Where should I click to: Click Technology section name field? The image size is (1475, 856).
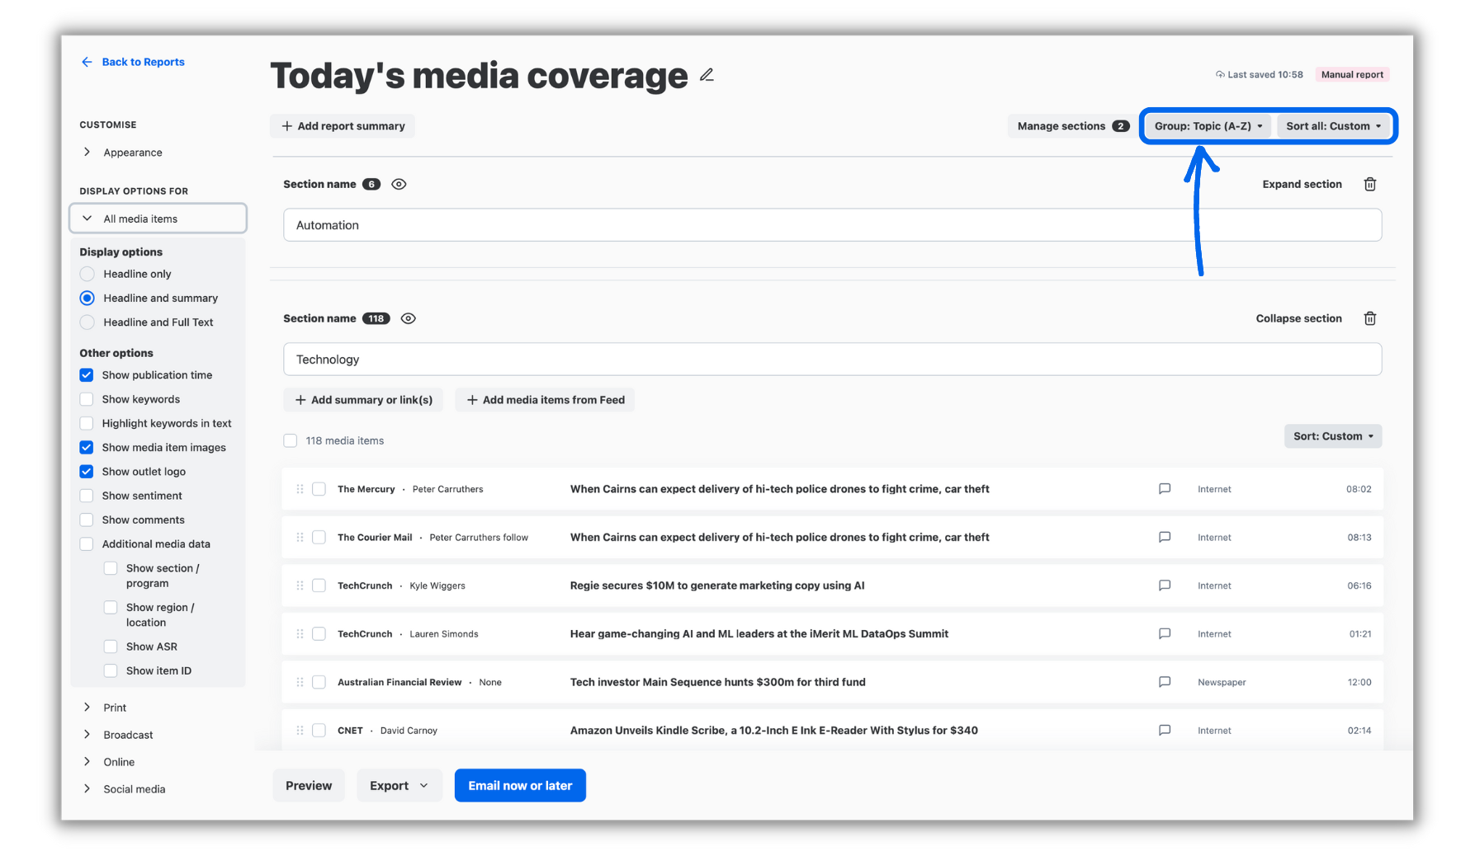832,360
